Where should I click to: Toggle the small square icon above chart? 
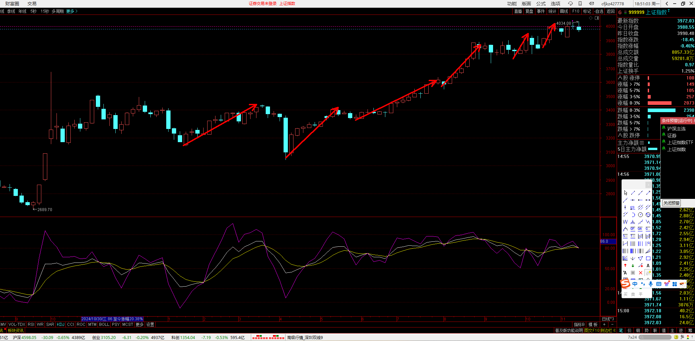pos(597,18)
